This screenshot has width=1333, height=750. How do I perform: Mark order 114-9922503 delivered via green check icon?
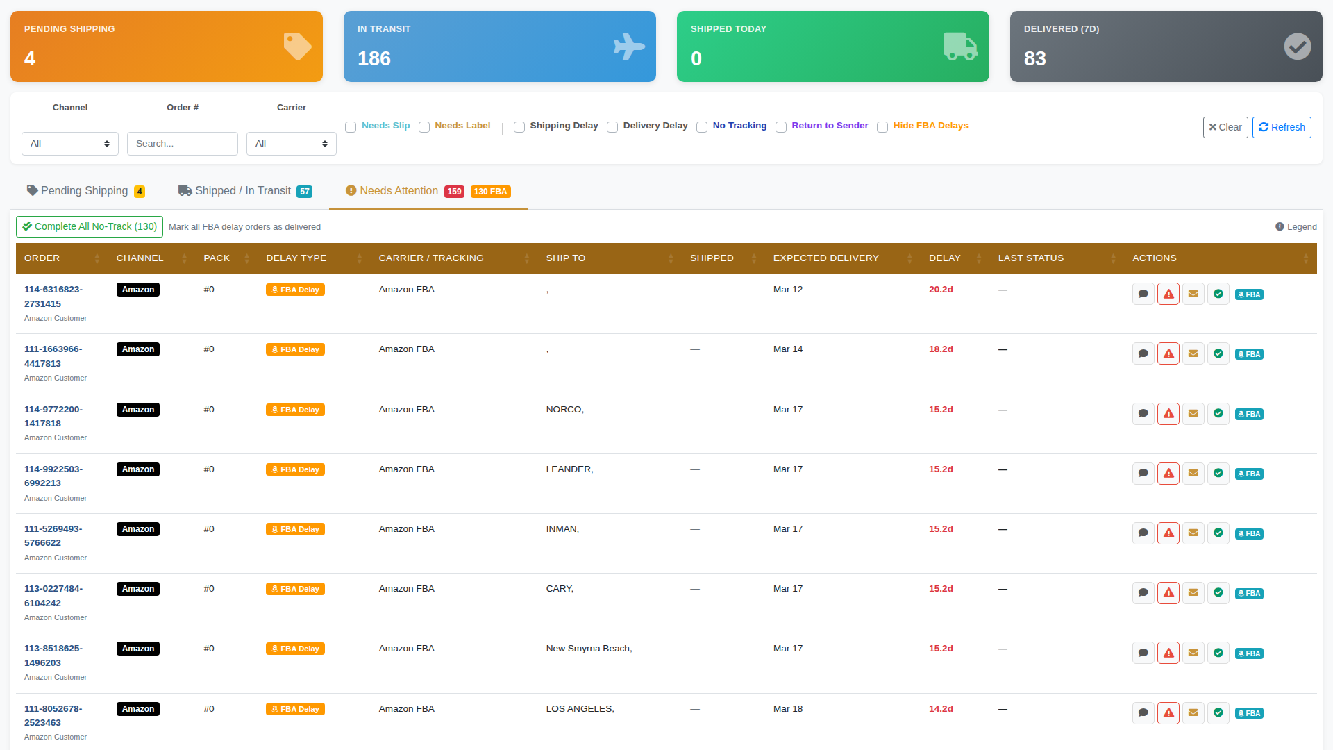pyautogui.click(x=1218, y=473)
